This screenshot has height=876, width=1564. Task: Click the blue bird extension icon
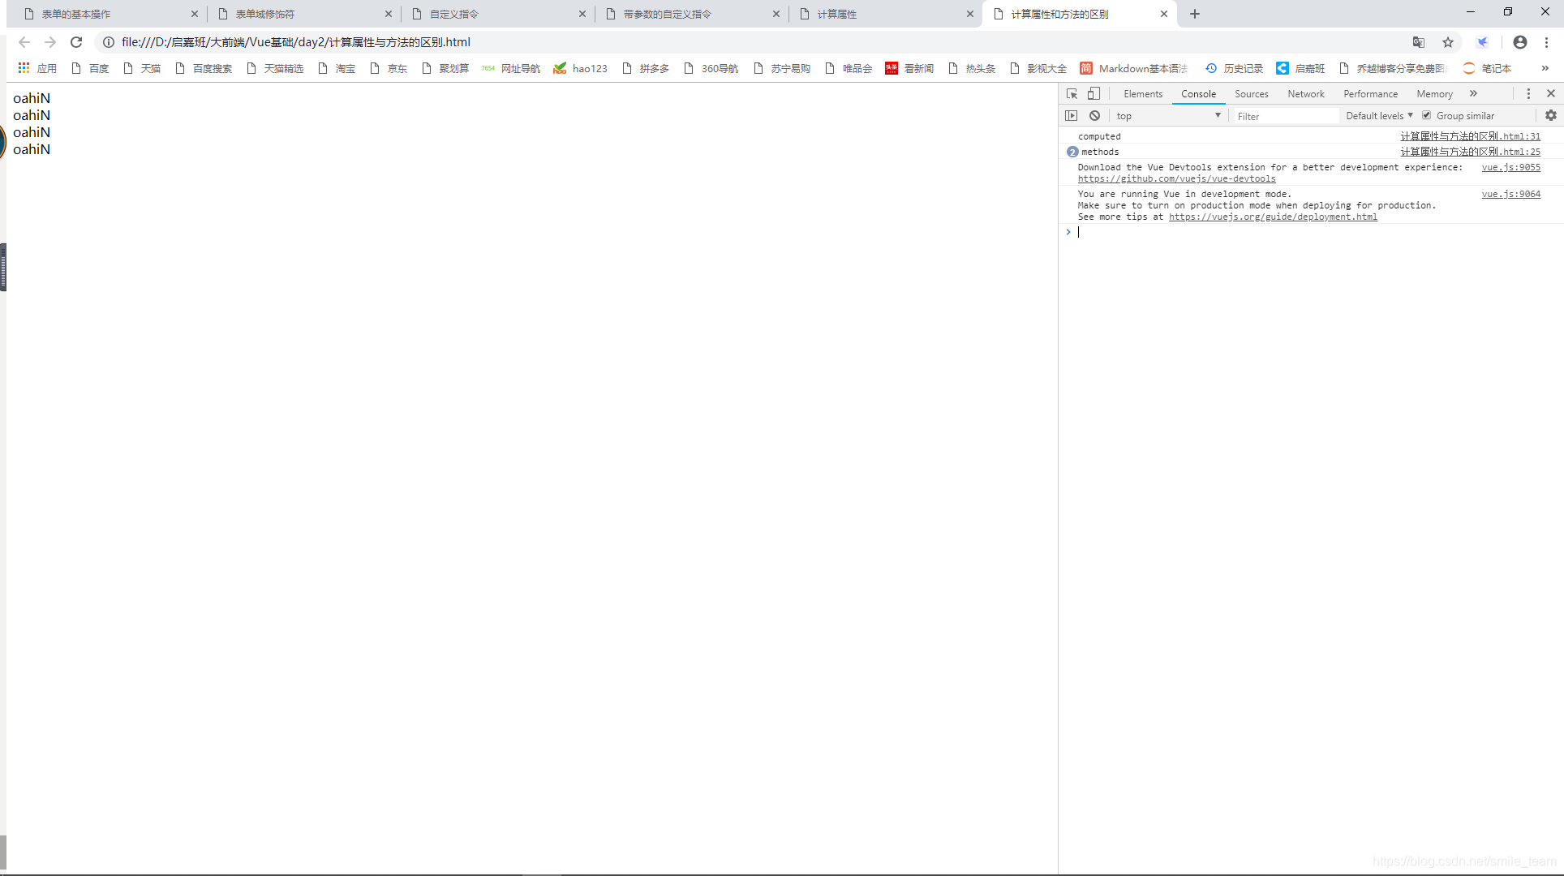[x=1483, y=42]
